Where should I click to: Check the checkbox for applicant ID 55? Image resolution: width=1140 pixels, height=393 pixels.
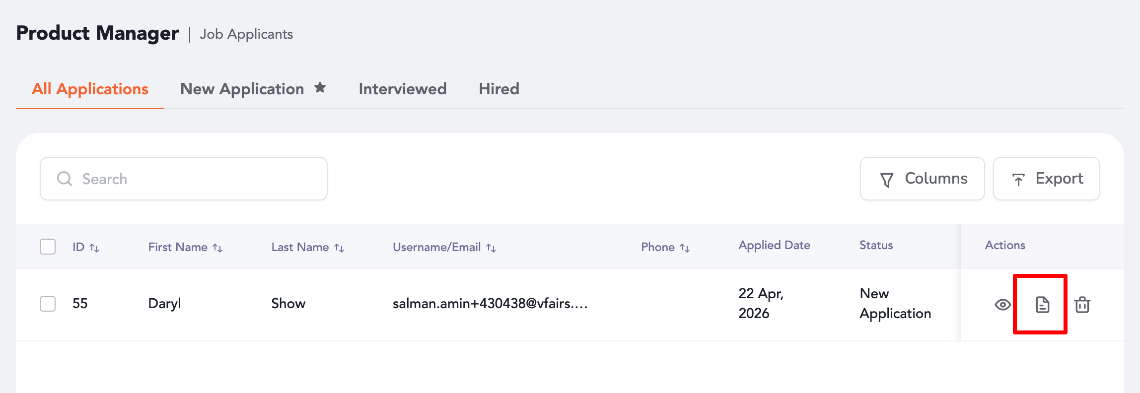point(48,304)
